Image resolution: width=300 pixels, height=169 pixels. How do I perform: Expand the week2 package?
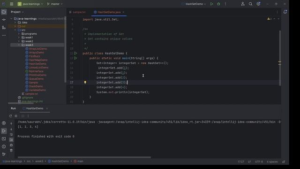tap(19, 41)
